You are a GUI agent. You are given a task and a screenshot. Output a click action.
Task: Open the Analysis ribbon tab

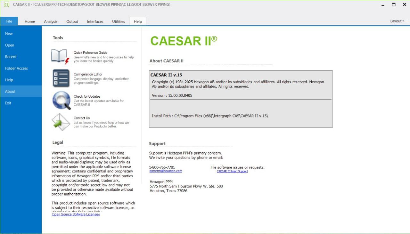[x=51, y=21]
